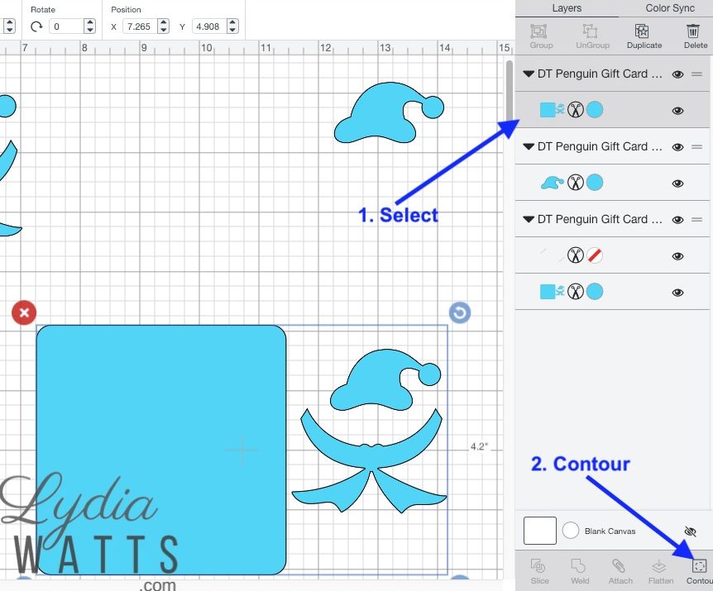Viewport: 713px width, 591px height.
Task: Click the large blue rounded rectangle on canvas
Action: pyautogui.click(x=161, y=450)
